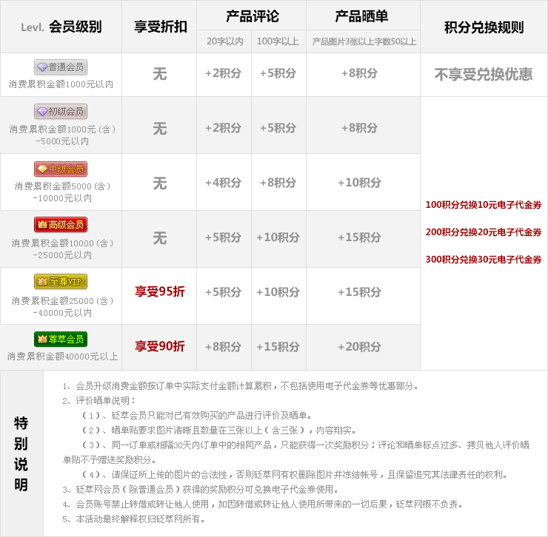Click the 初级会员 badge icon
Screen dimensions: 548x537
[61, 112]
